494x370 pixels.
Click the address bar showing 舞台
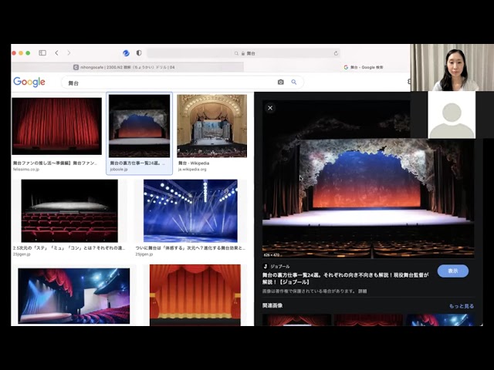[x=244, y=53]
